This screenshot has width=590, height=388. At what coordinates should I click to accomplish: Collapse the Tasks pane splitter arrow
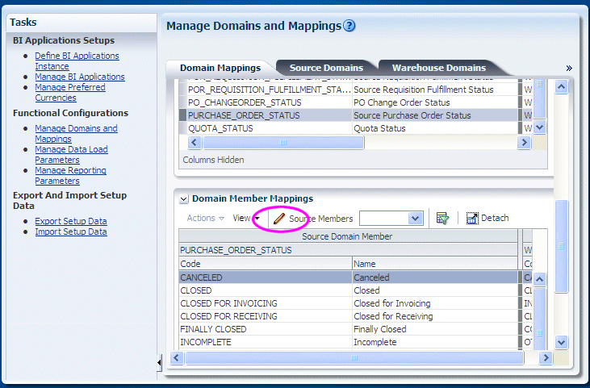click(159, 362)
